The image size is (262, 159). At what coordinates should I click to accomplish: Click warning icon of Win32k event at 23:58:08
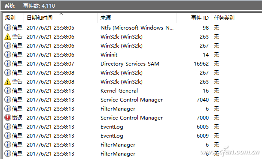coord(8,82)
